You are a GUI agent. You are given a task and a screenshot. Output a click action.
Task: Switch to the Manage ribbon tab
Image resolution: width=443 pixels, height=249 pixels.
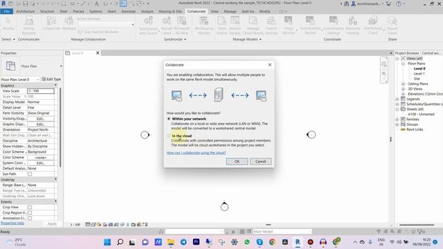(230, 11)
